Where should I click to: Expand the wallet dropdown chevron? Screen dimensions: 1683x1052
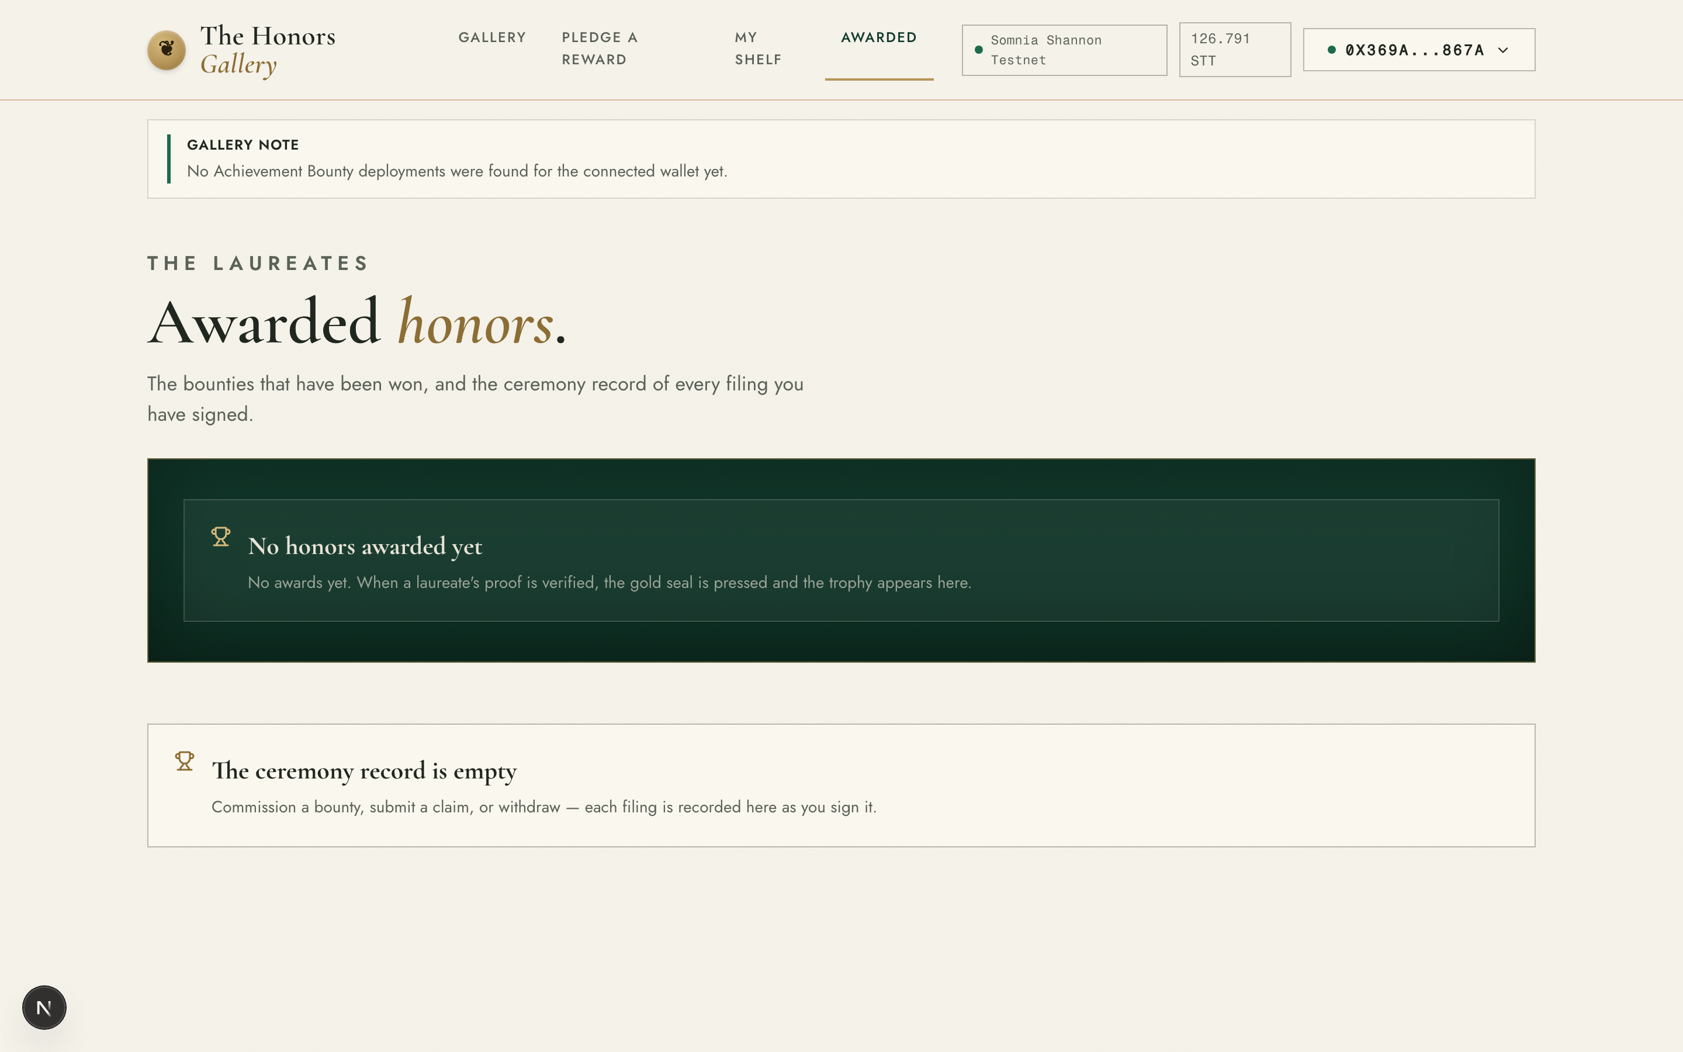click(1503, 50)
